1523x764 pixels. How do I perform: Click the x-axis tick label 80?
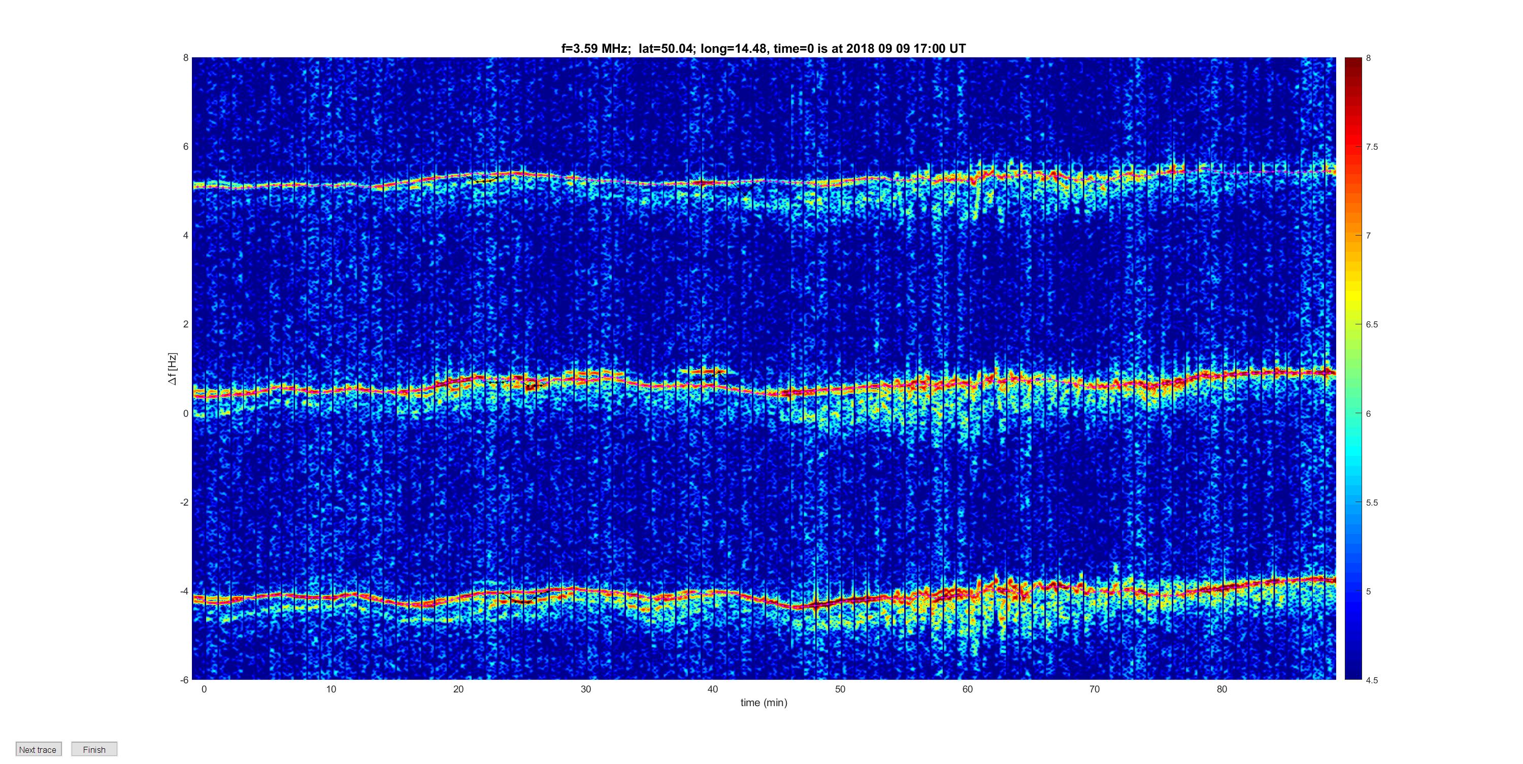click(x=1221, y=689)
